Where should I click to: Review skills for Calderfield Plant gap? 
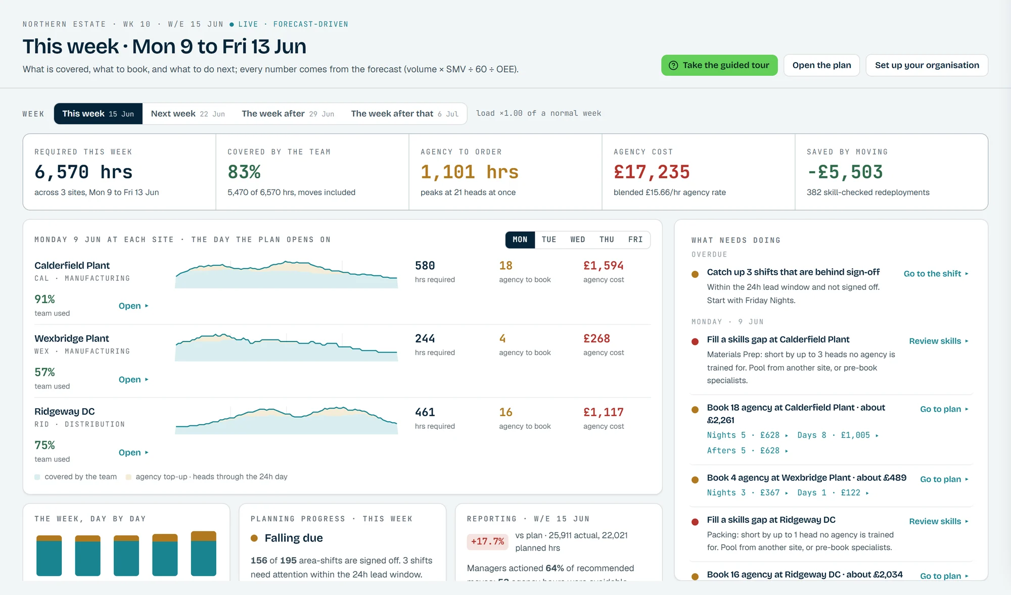point(939,341)
